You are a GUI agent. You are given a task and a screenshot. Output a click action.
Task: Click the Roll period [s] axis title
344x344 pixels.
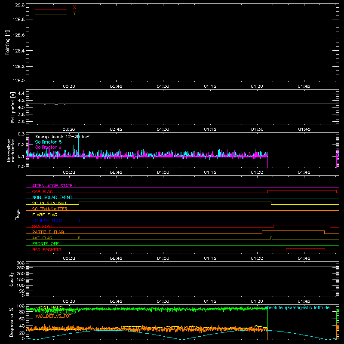click(x=13, y=107)
